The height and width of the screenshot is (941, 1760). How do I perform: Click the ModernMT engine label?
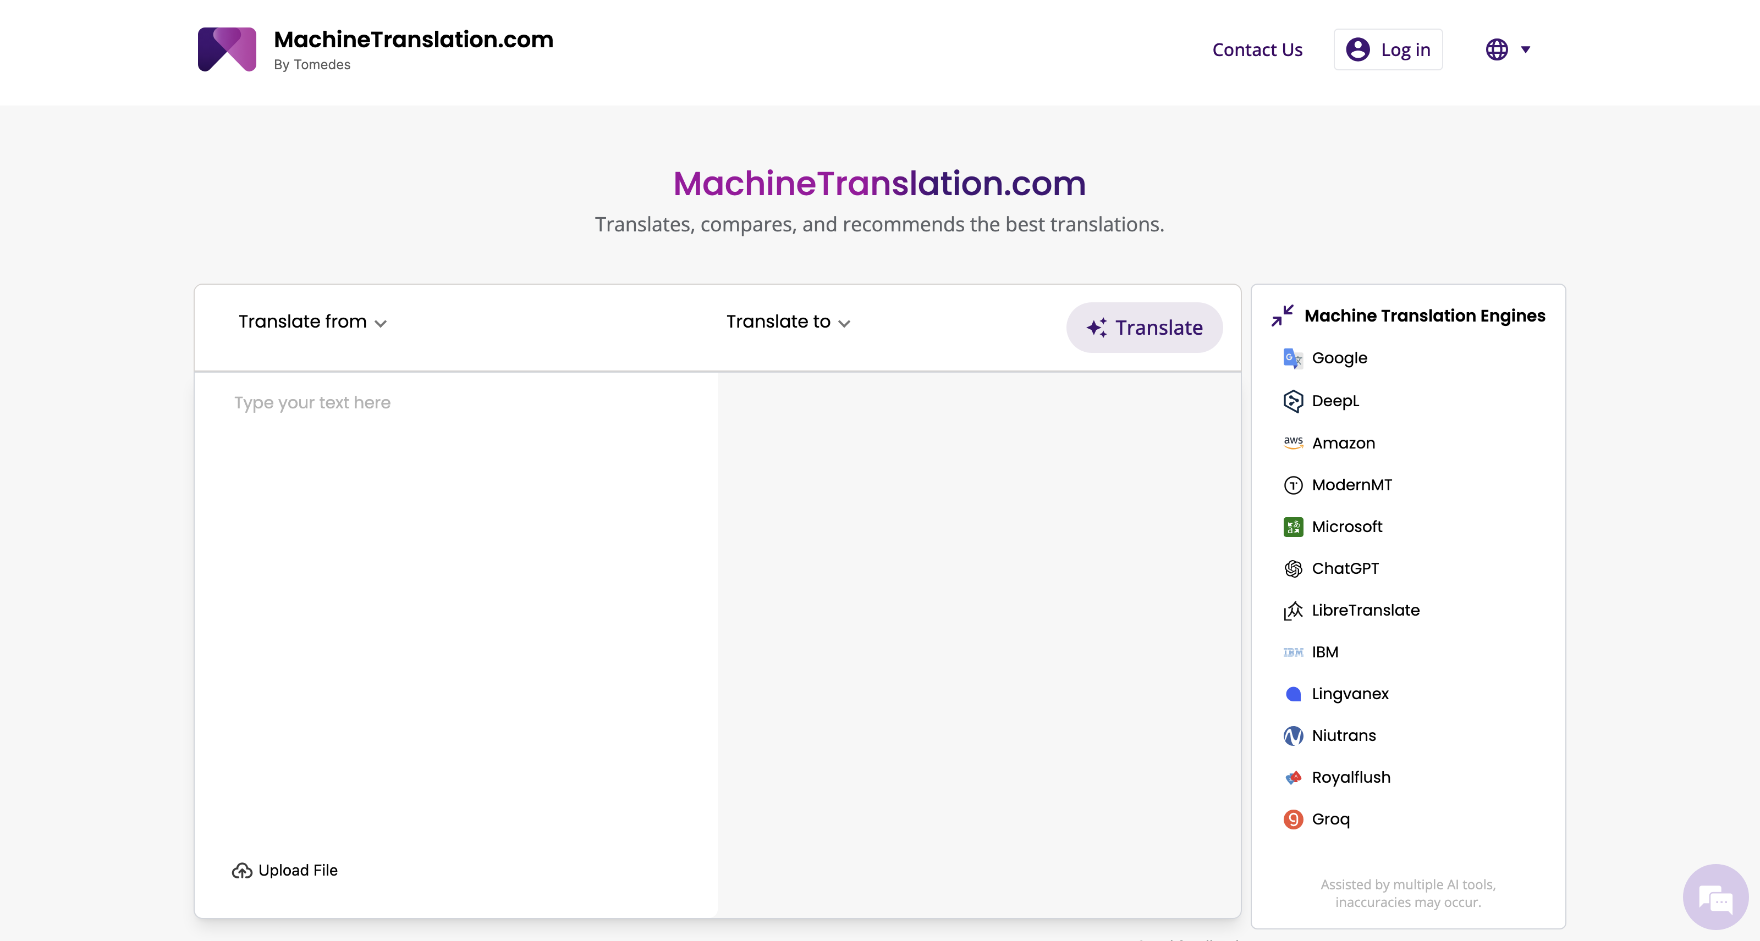pos(1351,485)
